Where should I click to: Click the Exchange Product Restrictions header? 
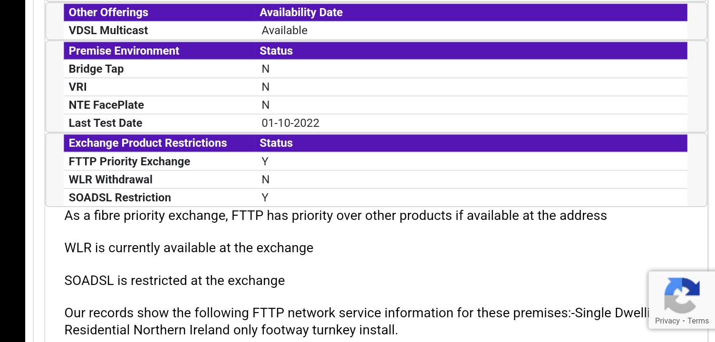(x=147, y=142)
